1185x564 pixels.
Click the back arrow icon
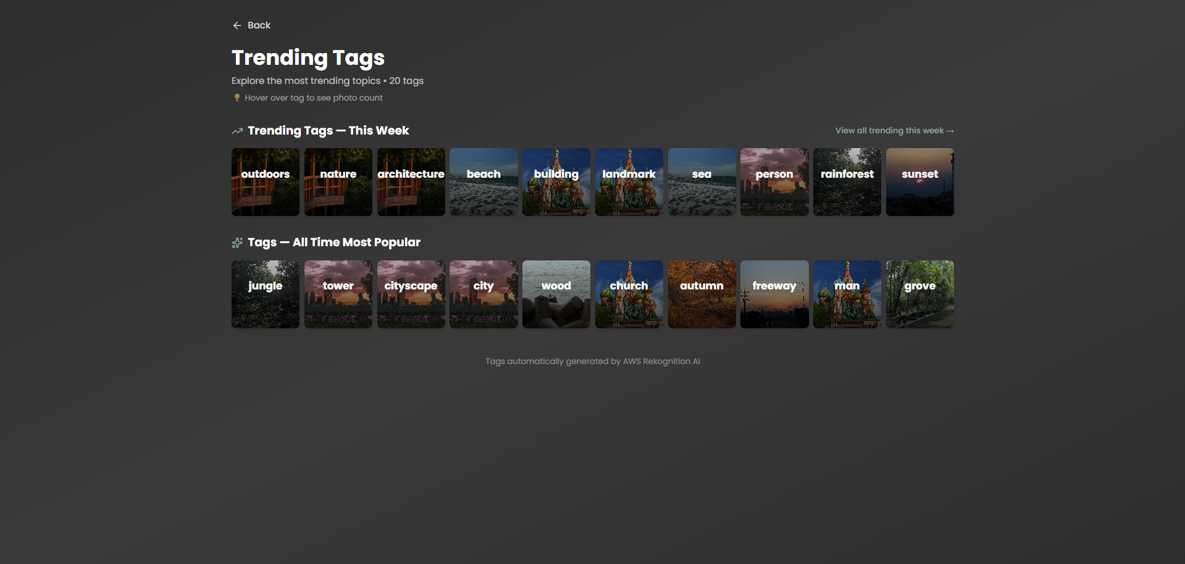[x=237, y=25]
